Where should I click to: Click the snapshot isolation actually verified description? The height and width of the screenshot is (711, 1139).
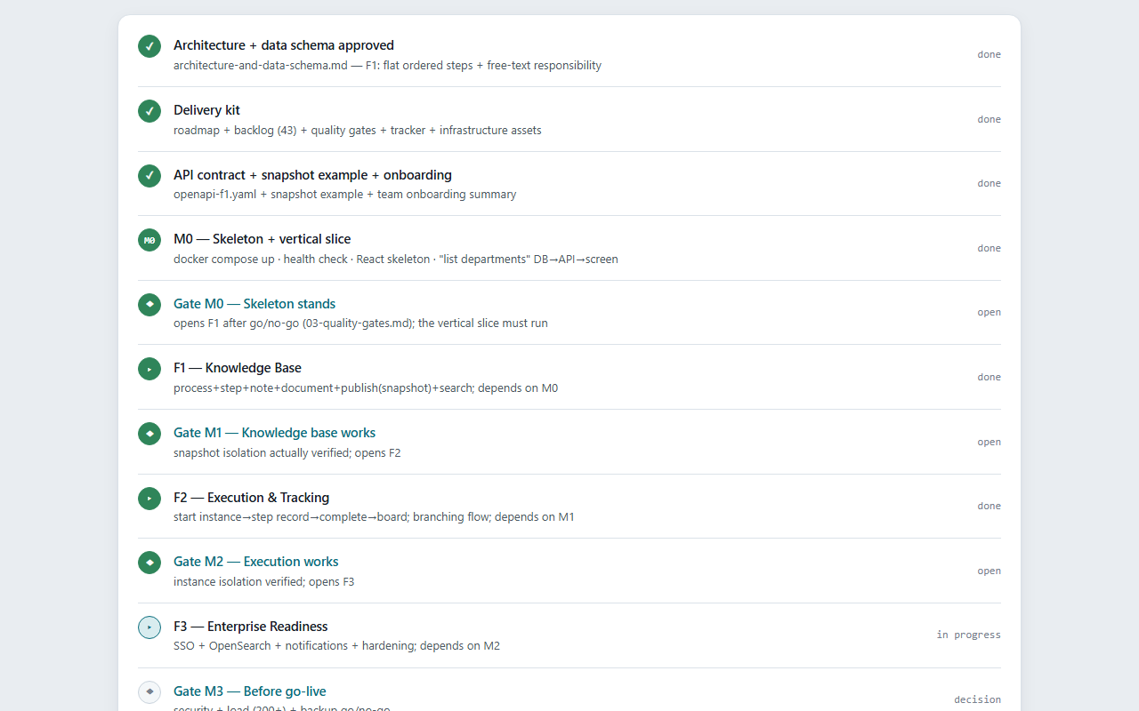point(287,453)
